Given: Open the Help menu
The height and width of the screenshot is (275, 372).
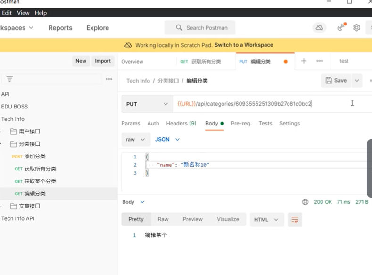Looking at the screenshot, I should tap(41, 13).
